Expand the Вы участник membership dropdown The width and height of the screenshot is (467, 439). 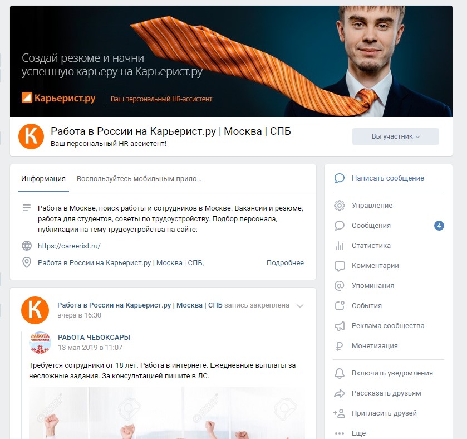(x=396, y=136)
